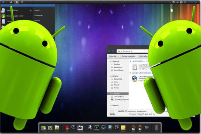This screenshot has width=201, height=134.
Task: Click the yellow sticky note dock icon
Action: point(123,127)
